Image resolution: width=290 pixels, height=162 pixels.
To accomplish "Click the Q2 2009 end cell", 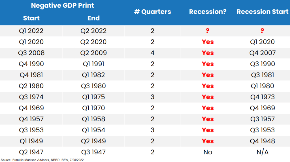I will coord(93,53).
